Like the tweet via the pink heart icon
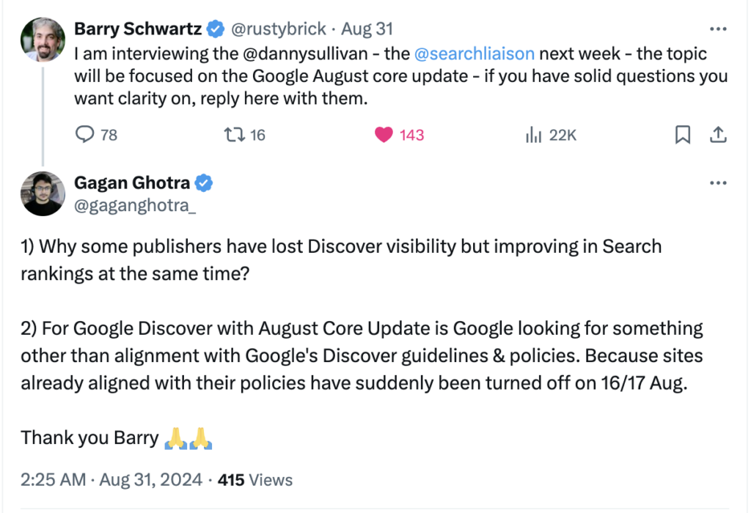The height and width of the screenshot is (513, 751). pos(383,135)
